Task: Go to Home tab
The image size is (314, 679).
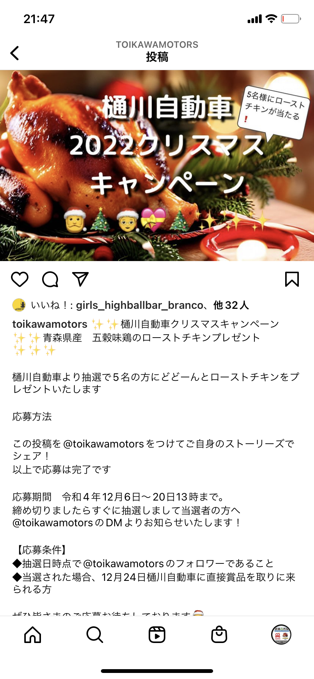Action: coord(33,634)
